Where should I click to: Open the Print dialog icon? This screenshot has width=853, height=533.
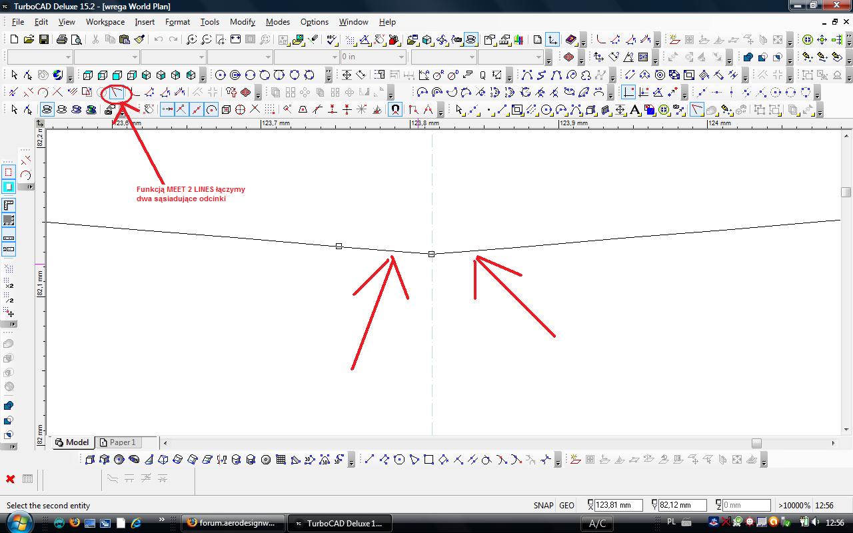coord(62,40)
